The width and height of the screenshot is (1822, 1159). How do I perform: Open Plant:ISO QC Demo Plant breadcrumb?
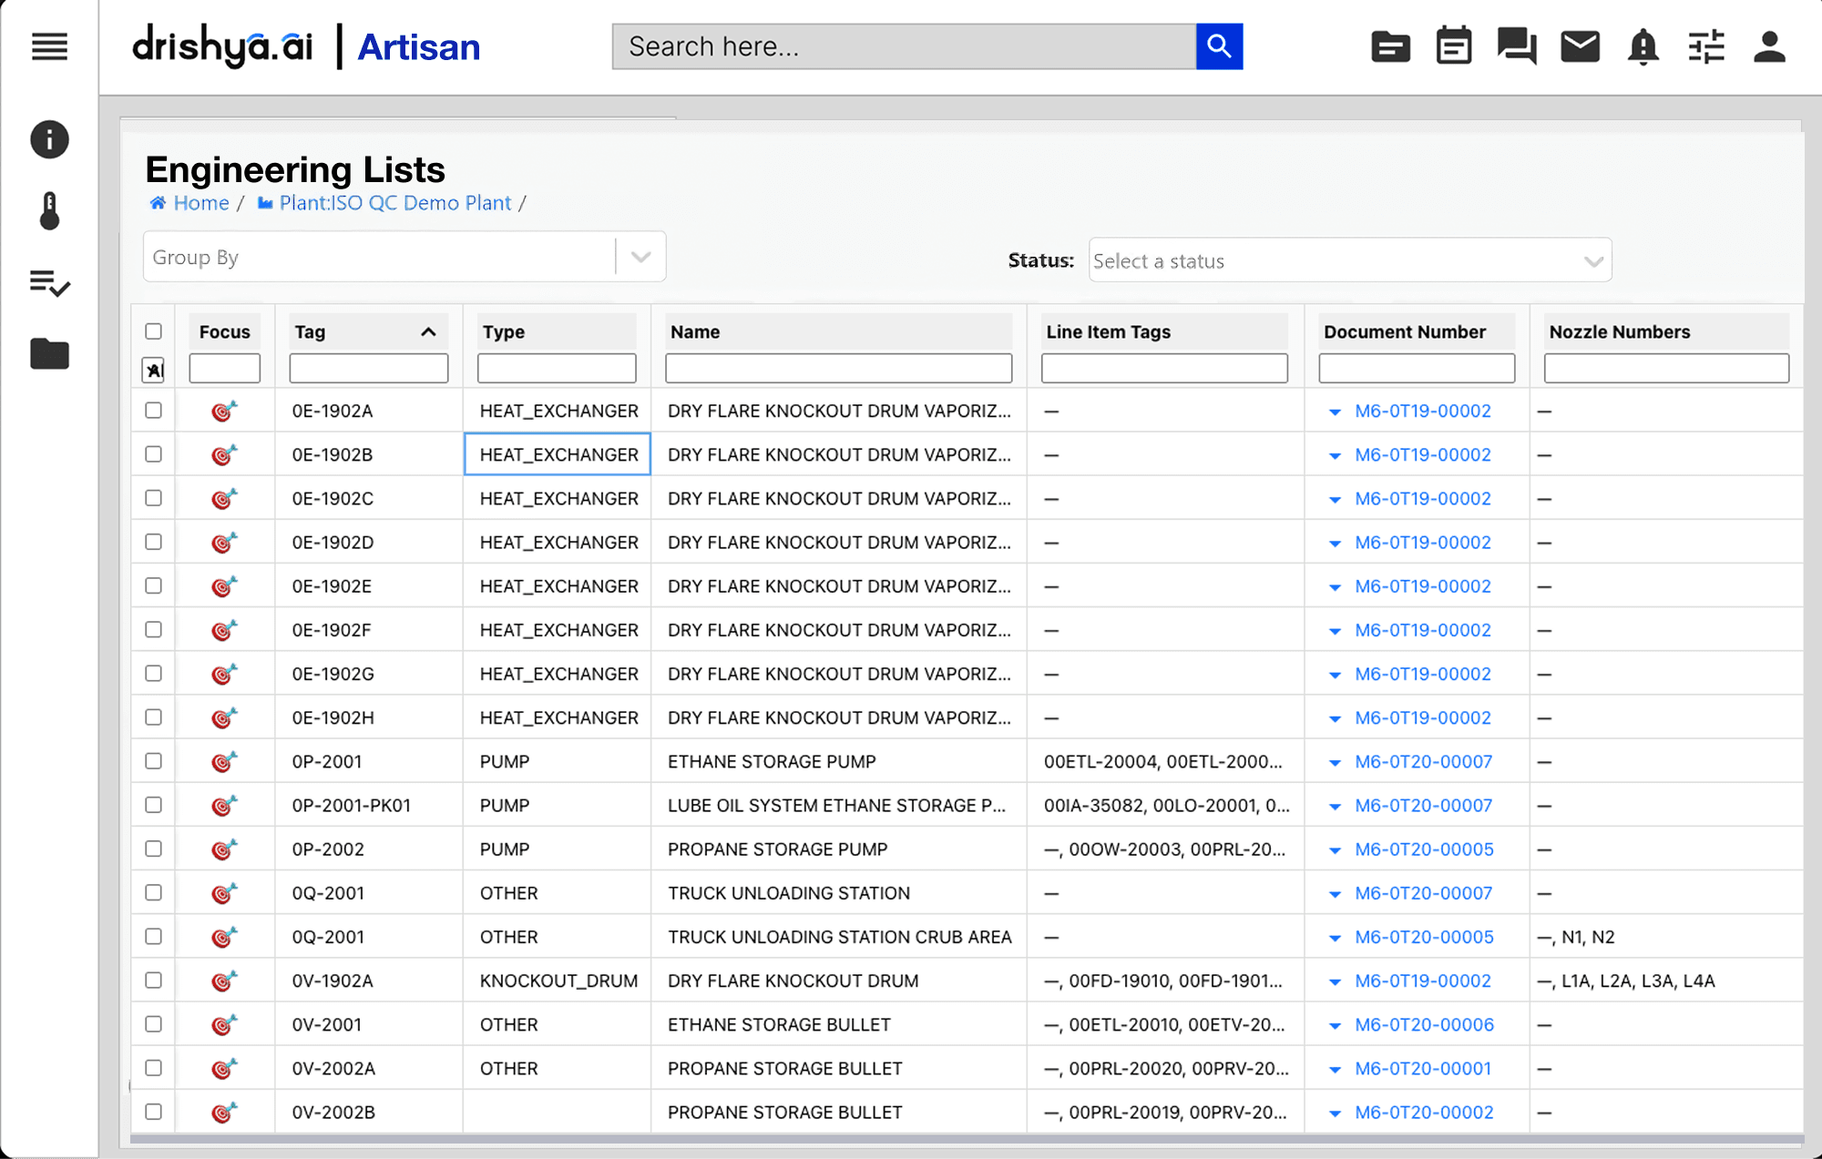point(395,202)
